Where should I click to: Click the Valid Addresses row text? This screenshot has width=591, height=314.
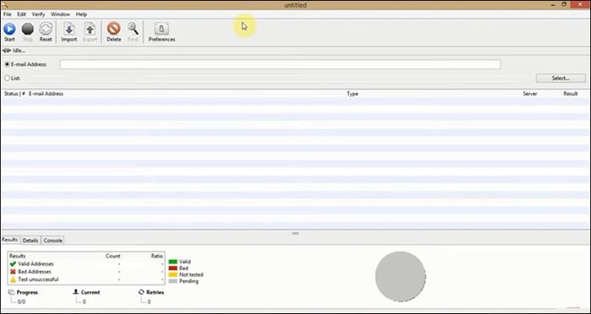pos(35,264)
